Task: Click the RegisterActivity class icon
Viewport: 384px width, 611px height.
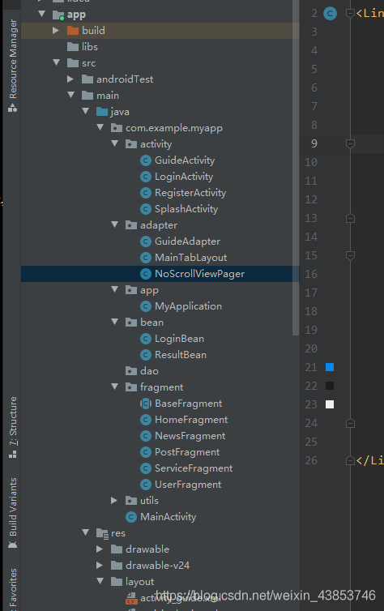Action: click(146, 193)
